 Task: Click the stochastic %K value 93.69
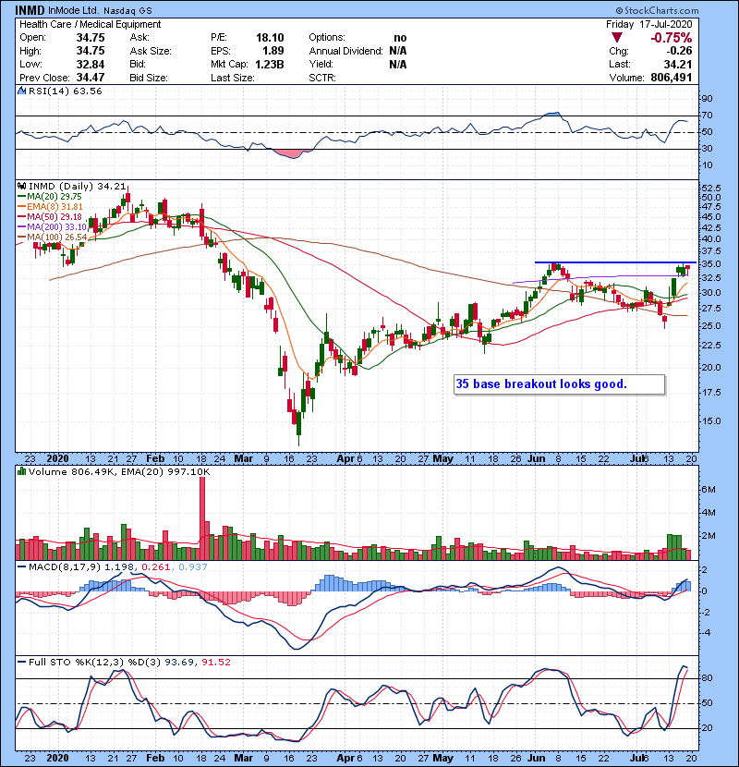[x=179, y=663]
